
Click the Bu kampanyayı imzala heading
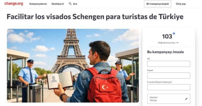(165, 52)
